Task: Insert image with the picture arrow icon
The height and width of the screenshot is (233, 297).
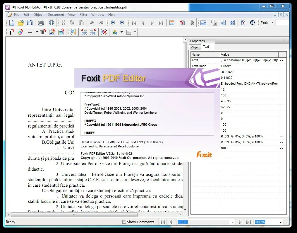Action: click(61, 32)
